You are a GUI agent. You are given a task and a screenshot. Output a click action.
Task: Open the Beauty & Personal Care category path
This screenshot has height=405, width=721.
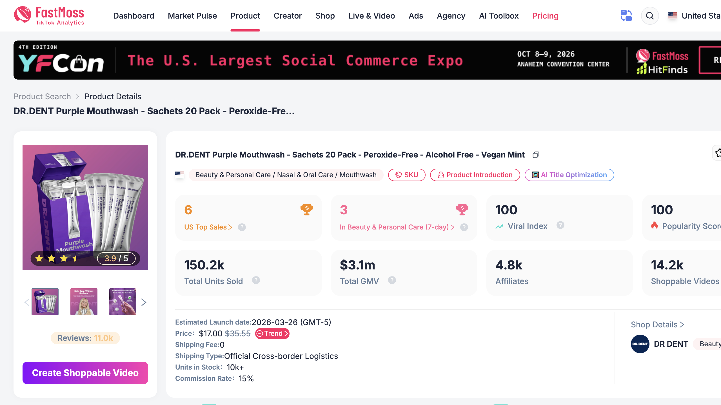pyautogui.click(x=286, y=175)
